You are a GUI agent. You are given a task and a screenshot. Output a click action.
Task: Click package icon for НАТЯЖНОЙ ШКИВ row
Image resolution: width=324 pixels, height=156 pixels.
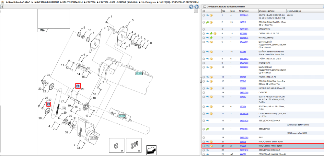point(211,88)
